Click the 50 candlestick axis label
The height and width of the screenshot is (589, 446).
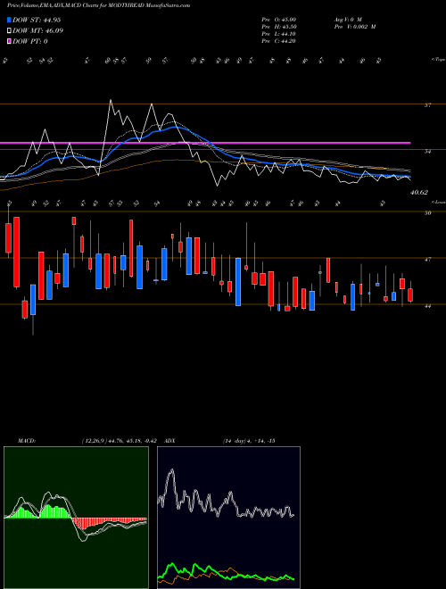pos(427,213)
